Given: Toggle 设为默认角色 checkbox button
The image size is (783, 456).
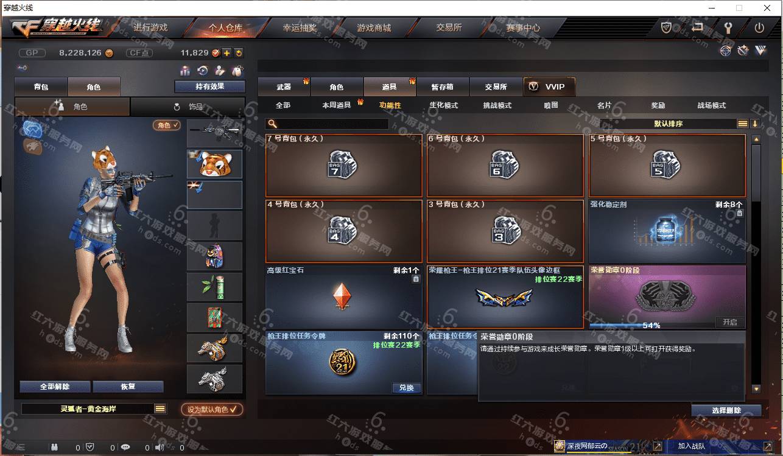Looking at the screenshot, I should tap(212, 409).
